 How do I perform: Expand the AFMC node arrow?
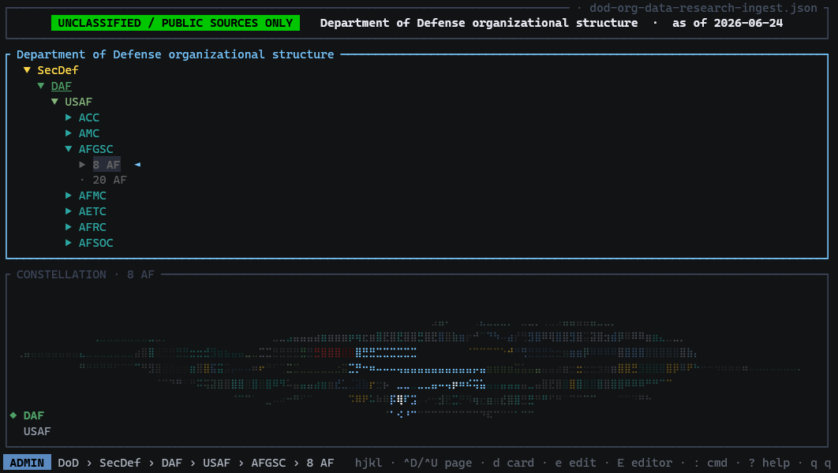point(69,196)
